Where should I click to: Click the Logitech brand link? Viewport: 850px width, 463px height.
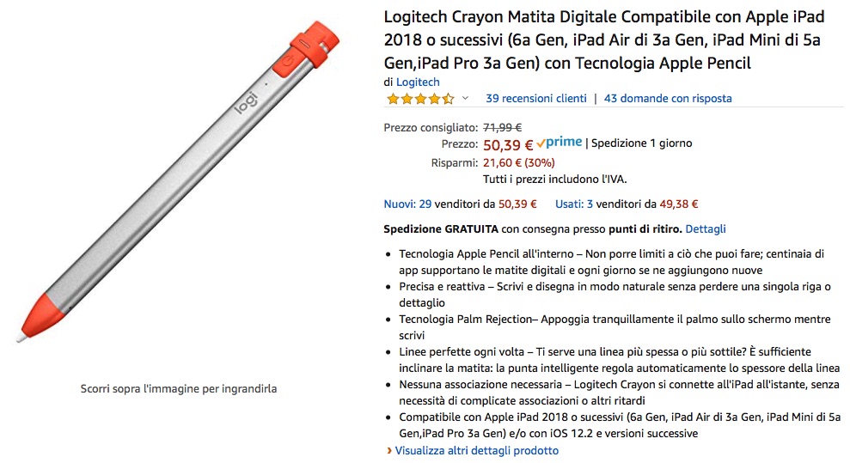[418, 82]
